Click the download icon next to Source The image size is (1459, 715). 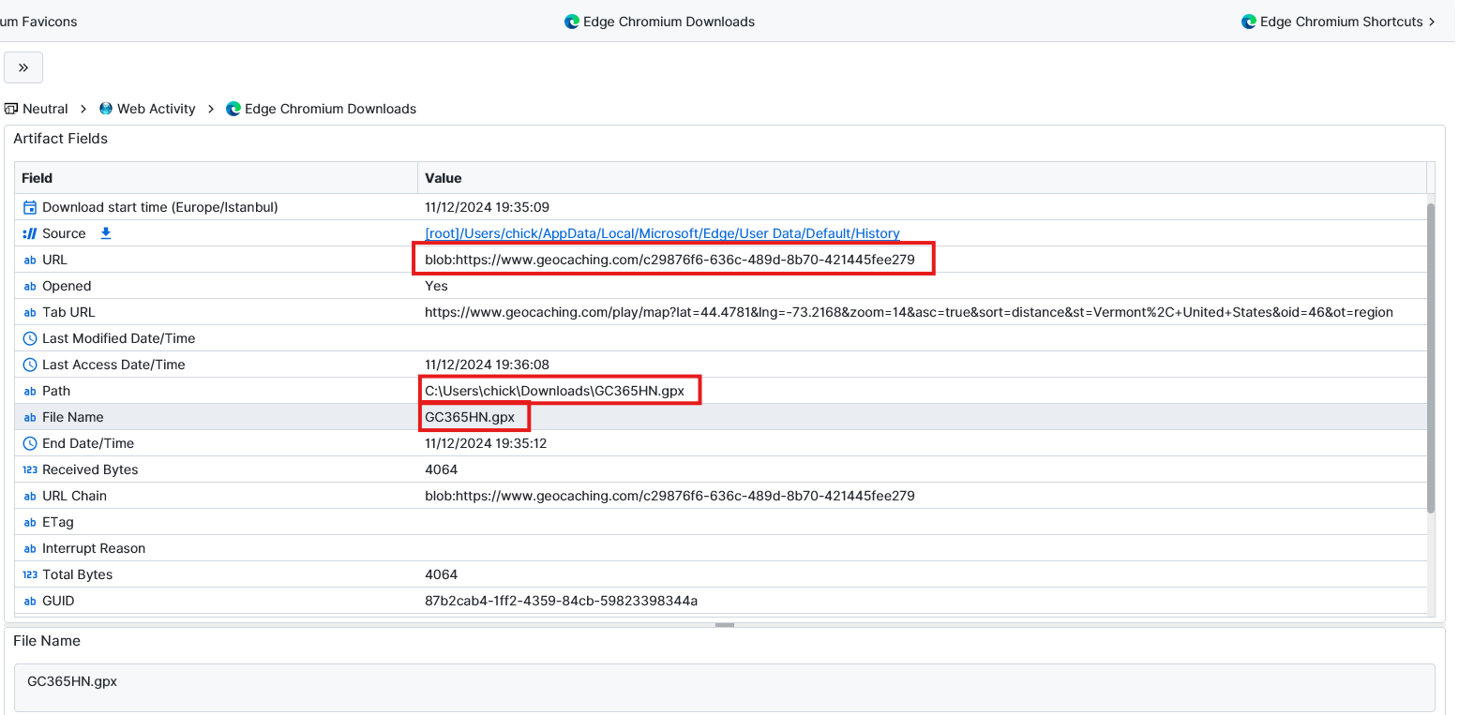(106, 233)
